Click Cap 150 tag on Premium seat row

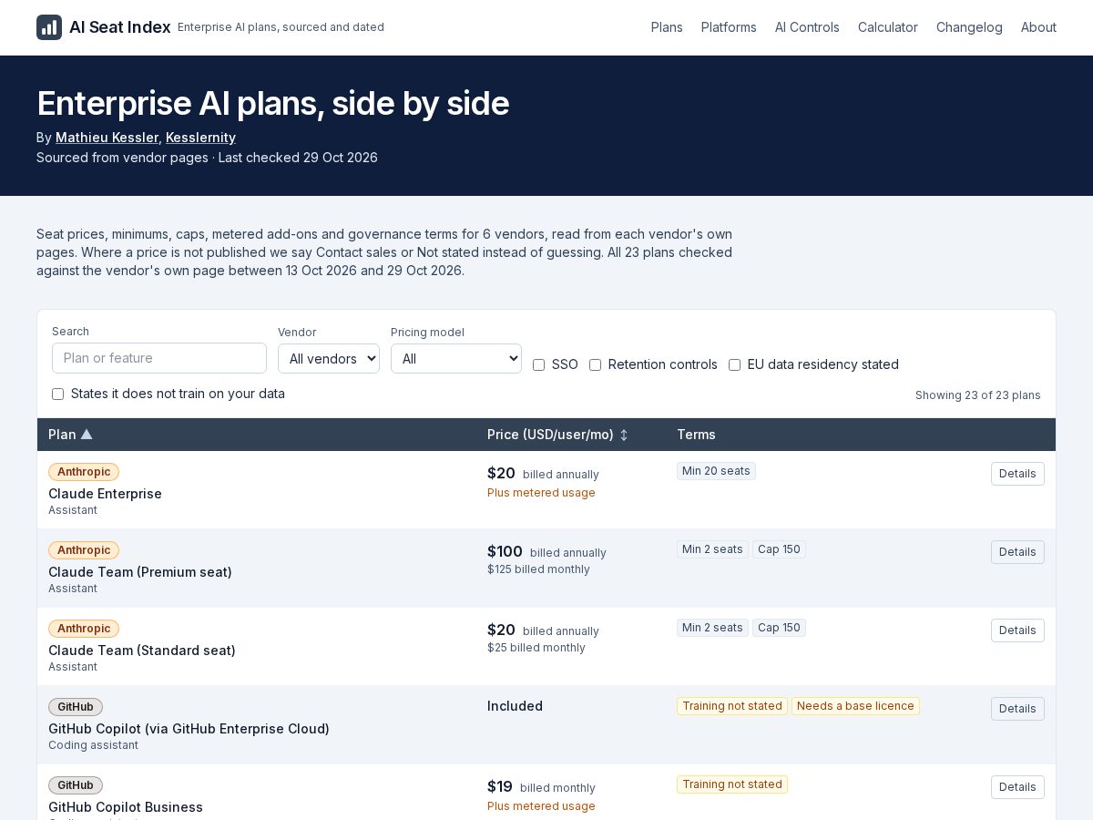(779, 549)
